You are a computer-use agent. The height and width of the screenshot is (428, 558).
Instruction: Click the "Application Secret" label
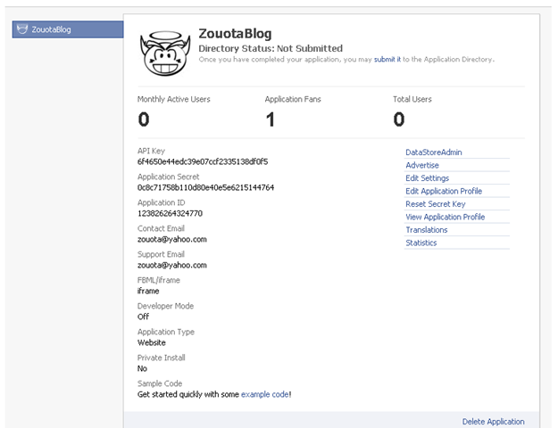pyautogui.click(x=168, y=177)
